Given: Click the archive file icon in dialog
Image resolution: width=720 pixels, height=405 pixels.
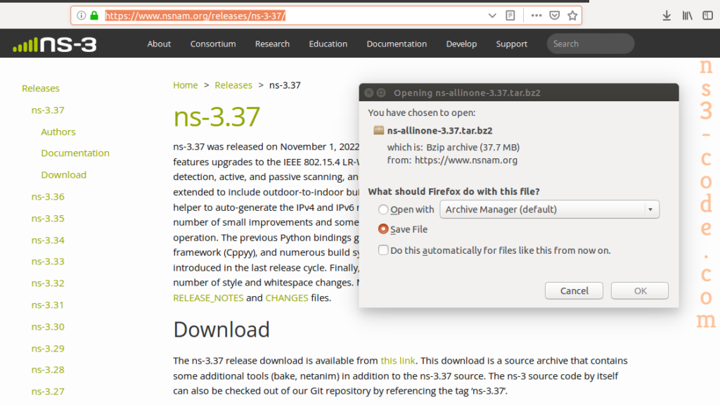Looking at the screenshot, I should click(378, 130).
